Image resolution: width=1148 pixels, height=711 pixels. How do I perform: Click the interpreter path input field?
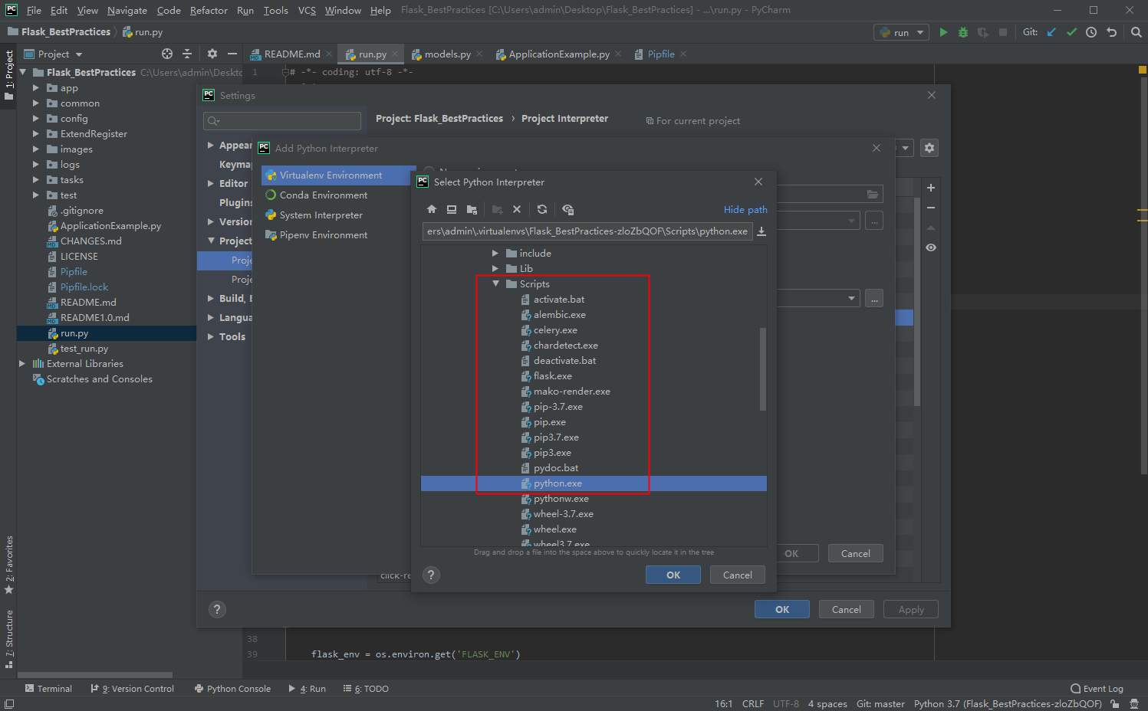click(x=587, y=231)
